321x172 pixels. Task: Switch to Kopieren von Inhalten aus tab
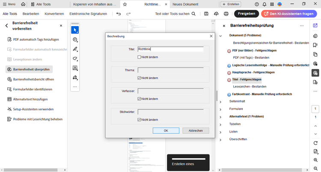[95, 4]
